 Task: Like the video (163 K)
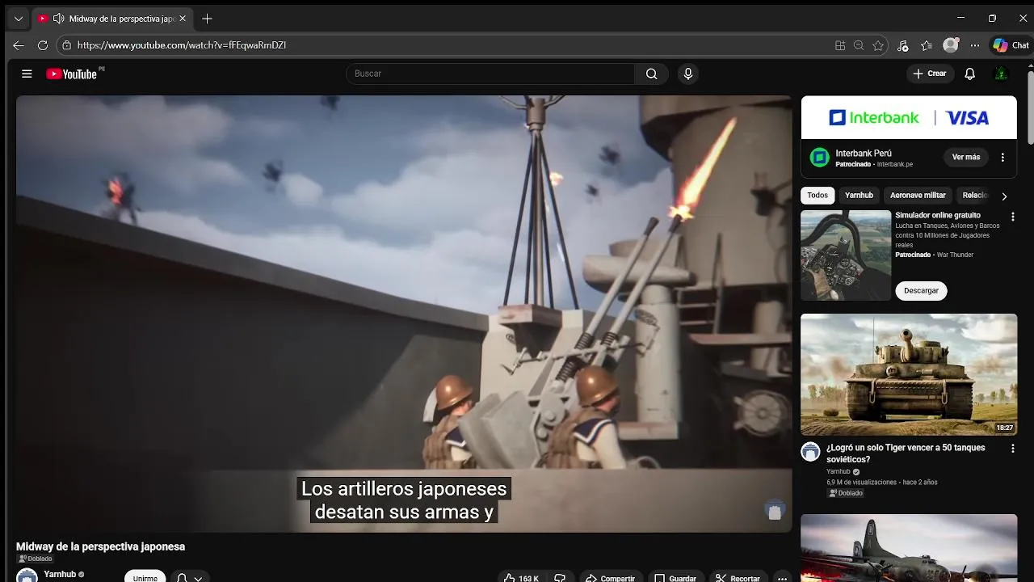[x=521, y=577]
